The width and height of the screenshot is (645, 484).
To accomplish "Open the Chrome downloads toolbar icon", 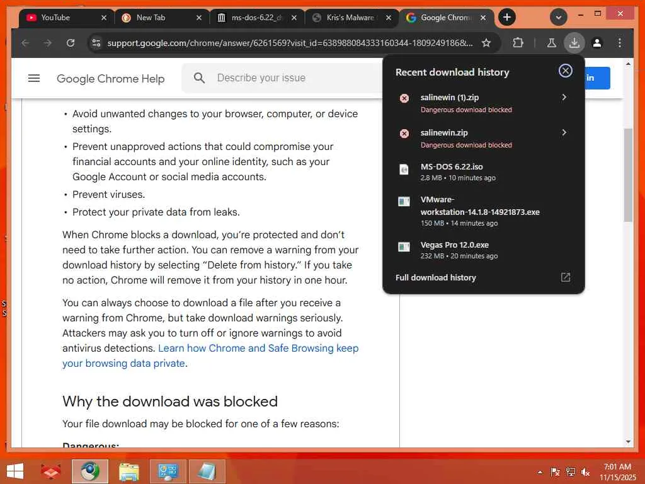I will click(x=574, y=43).
